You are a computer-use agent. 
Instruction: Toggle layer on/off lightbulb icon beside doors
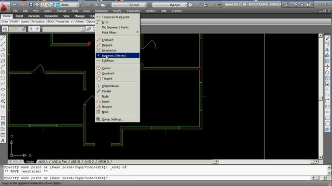(x=44, y=5)
